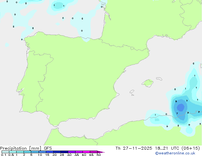Pick the 45–50 mm dark magenta legend swatch
Viewport: 202px width, 156px height.
point(94,152)
